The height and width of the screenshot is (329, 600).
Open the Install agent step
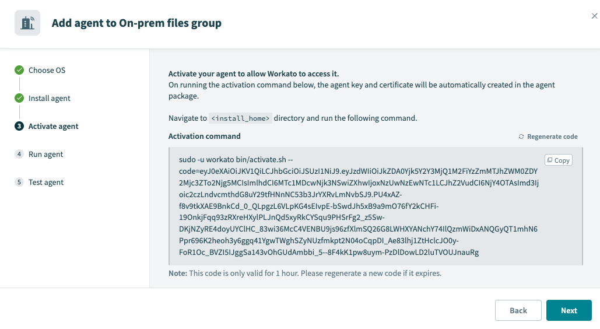coord(50,98)
